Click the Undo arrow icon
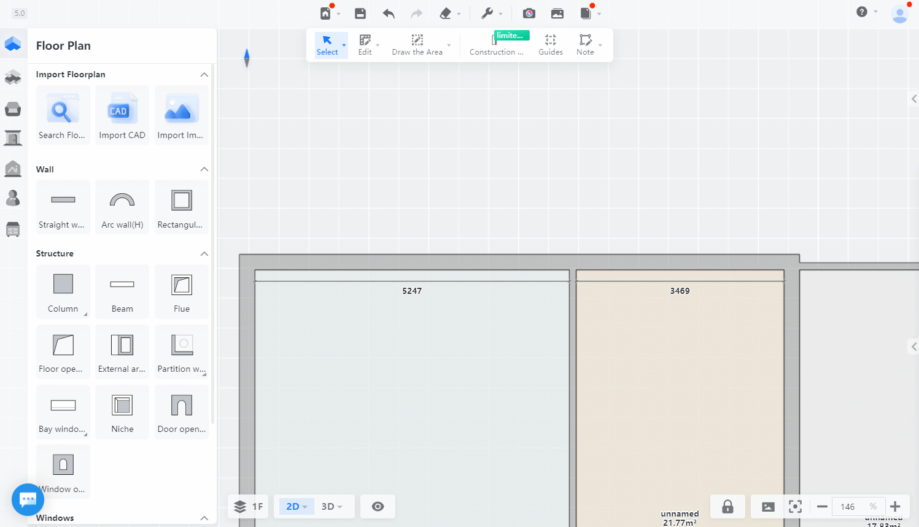 pyautogui.click(x=389, y=13)
